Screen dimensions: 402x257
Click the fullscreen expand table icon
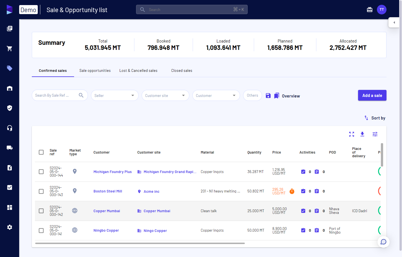coord(352,134)
